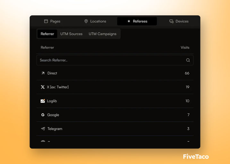Click the Visits column header
Viewport: 230px width, 164px height.
pyautogui.click(x=185, y=47)
